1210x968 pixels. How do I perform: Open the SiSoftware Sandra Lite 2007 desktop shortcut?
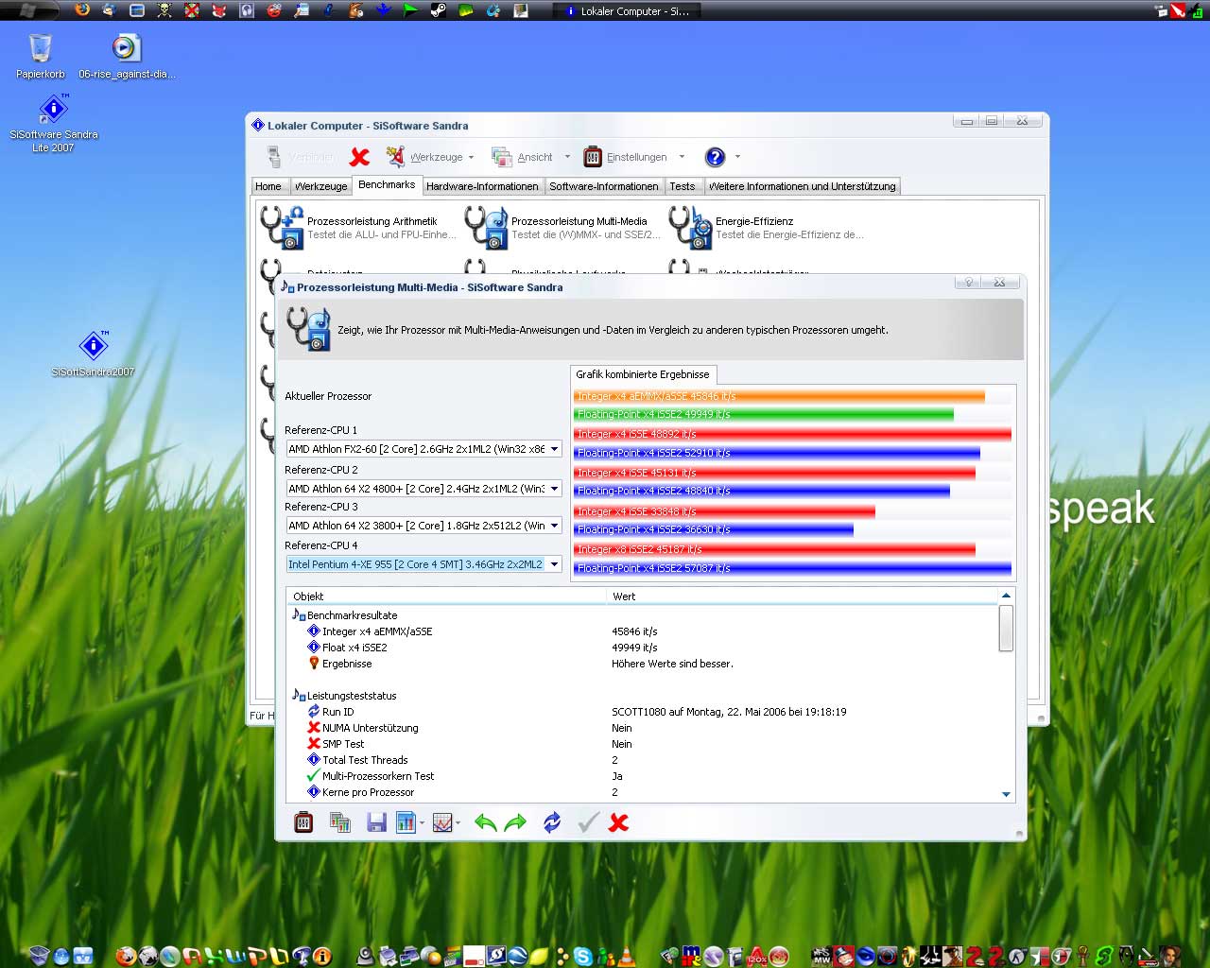click(x=54, y=123)
